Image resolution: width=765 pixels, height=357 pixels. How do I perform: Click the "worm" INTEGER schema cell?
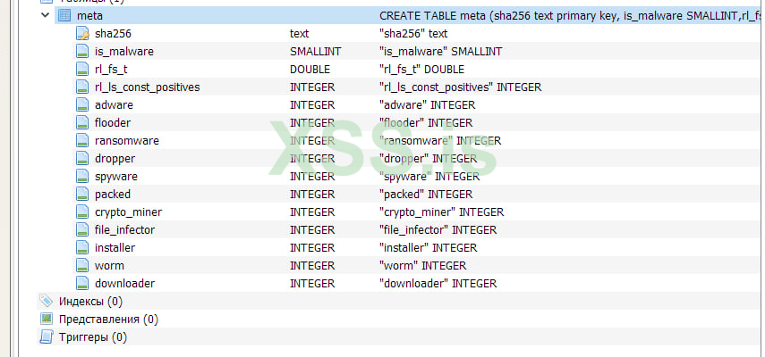(x=422, y=266)
